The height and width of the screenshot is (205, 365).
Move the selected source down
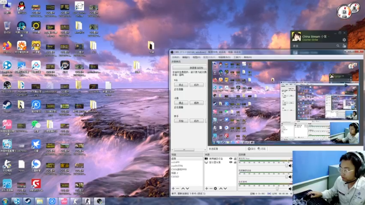[225, 189]
